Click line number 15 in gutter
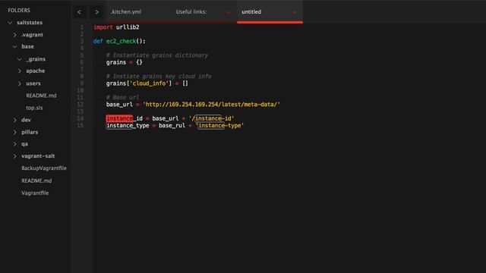 click(x=80, y=125)
